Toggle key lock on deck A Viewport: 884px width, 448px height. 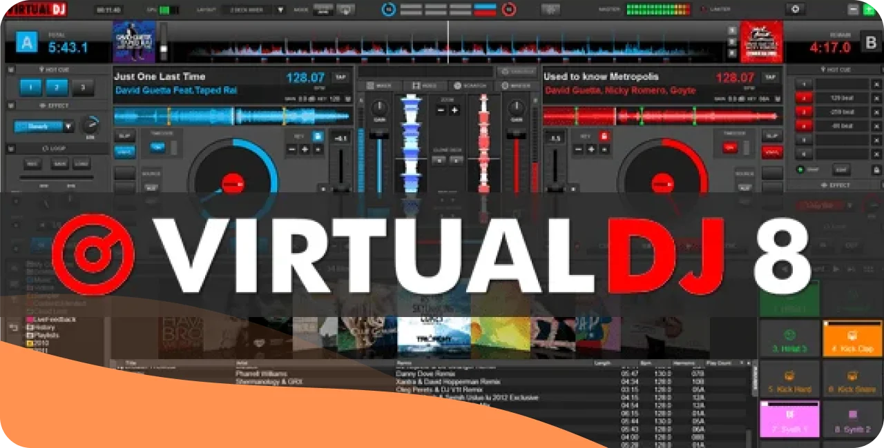pos(318,136)
